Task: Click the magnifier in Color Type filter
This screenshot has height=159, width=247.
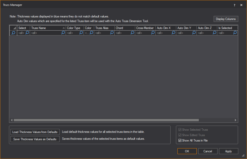Action: click(x=81, y=33)
